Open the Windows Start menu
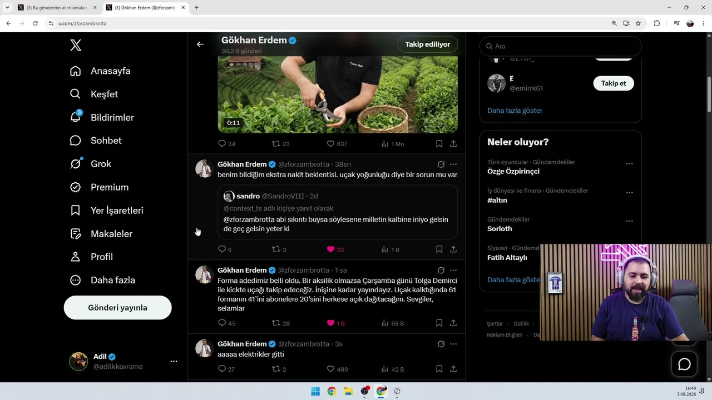The width and height of the screenshot is (712, 400). tap(315, 391)
